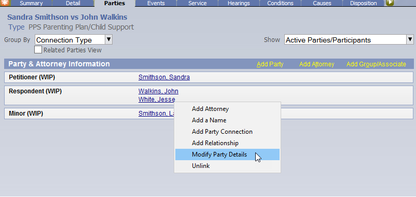Open the minor Smithson party link
The width and height of the screenshot is (416, 197).
156,114
